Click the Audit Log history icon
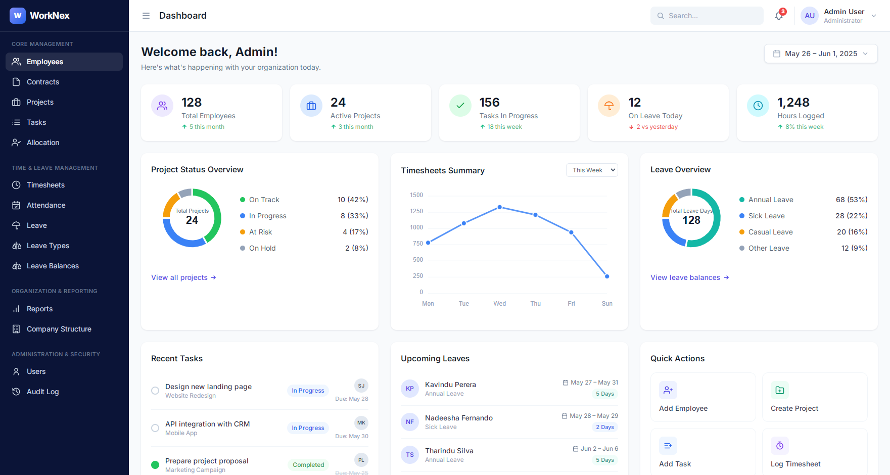The image size is (890, 475). [x=16, y=392]
